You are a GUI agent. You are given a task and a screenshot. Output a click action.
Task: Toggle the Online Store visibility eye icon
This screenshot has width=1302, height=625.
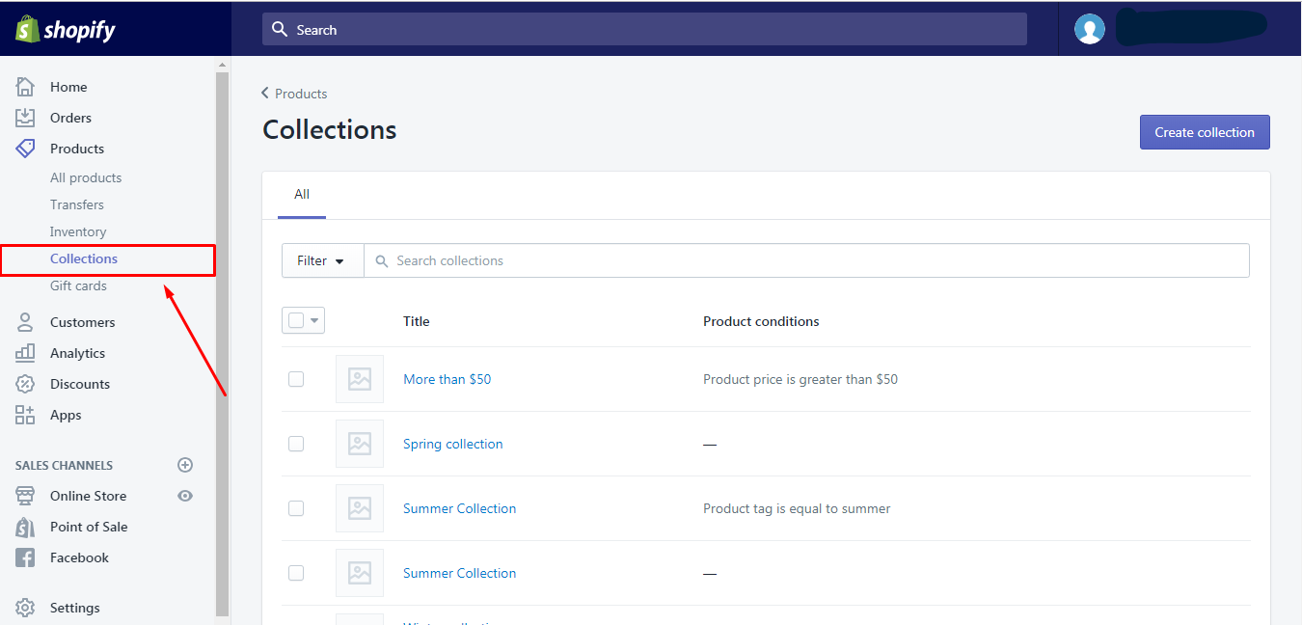(x=185, y=495)
